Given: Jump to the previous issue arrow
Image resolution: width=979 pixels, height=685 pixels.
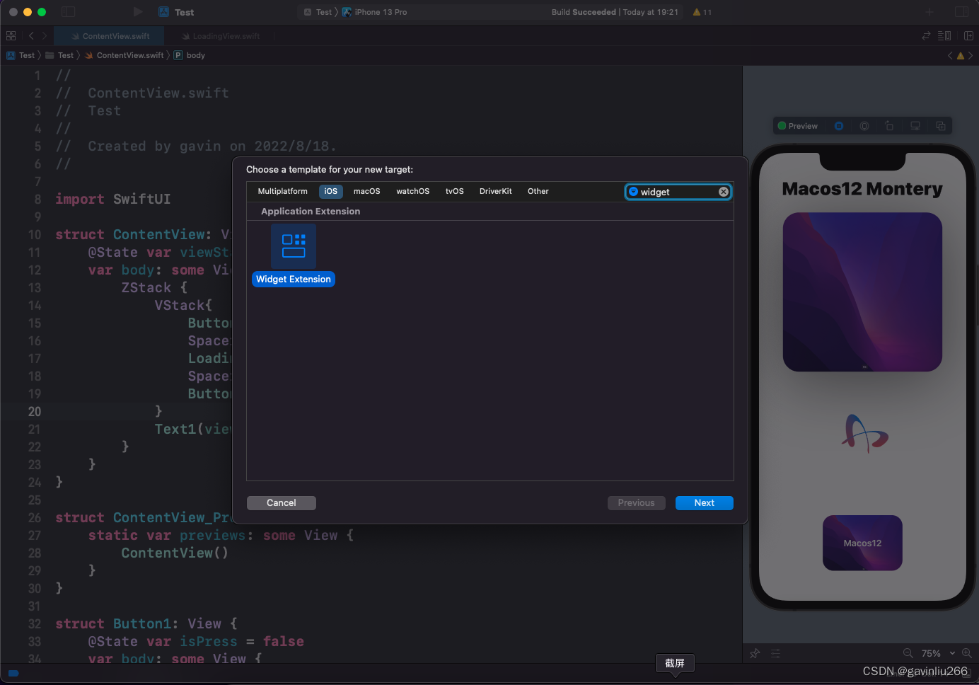Looking at the screenshot, I should point(950,55).
